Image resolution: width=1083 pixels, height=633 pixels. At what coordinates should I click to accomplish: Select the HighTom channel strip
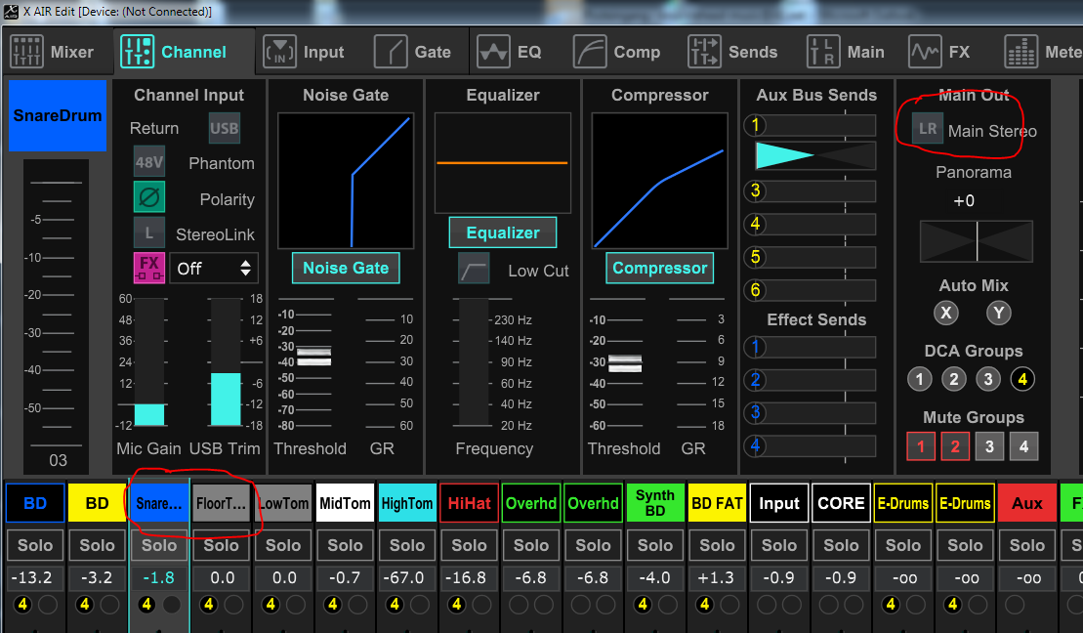pos(407,503)
